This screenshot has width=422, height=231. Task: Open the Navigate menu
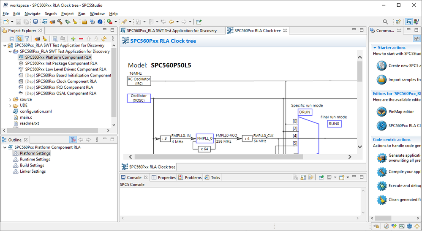point(33,14)
